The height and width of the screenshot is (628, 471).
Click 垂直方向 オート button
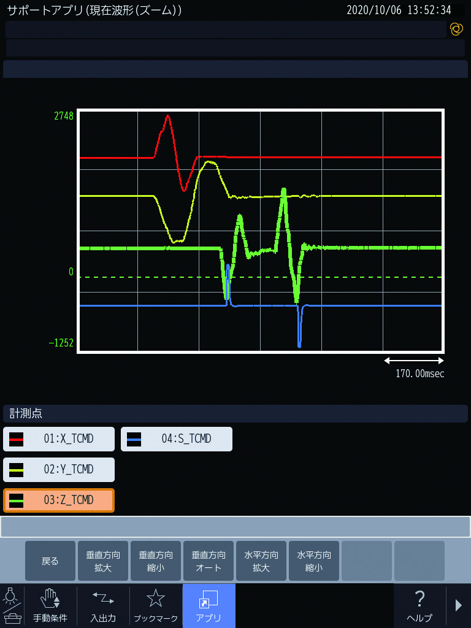pyautogui.click(x=209, y=561)
